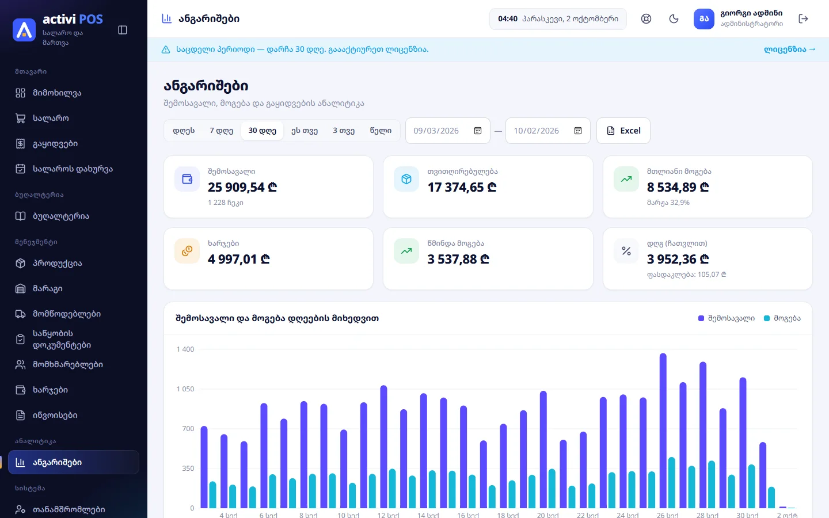Select the წელი period tab

[x=381, y=131]
